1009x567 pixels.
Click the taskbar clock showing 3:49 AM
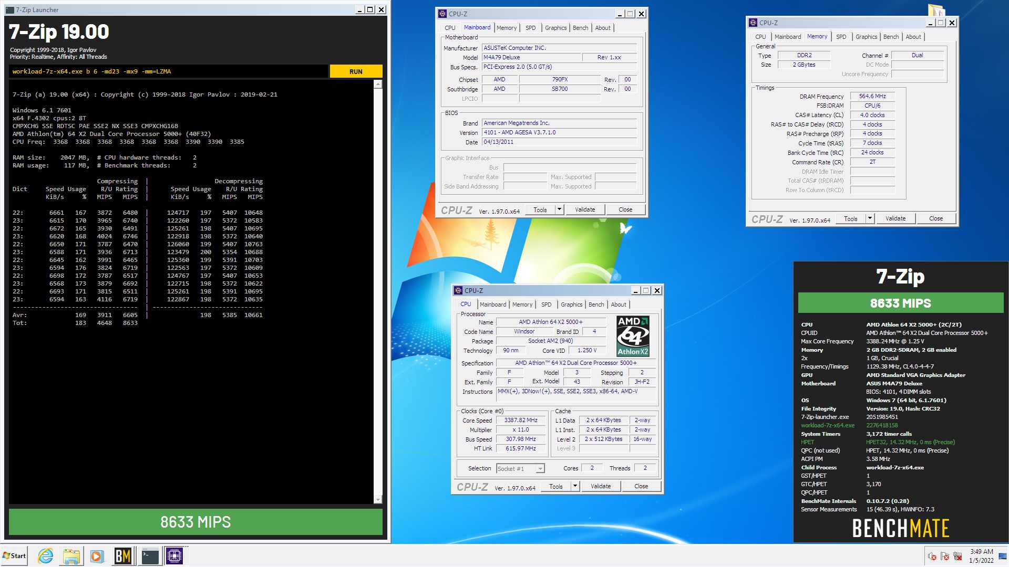click(x=981, y=556)
